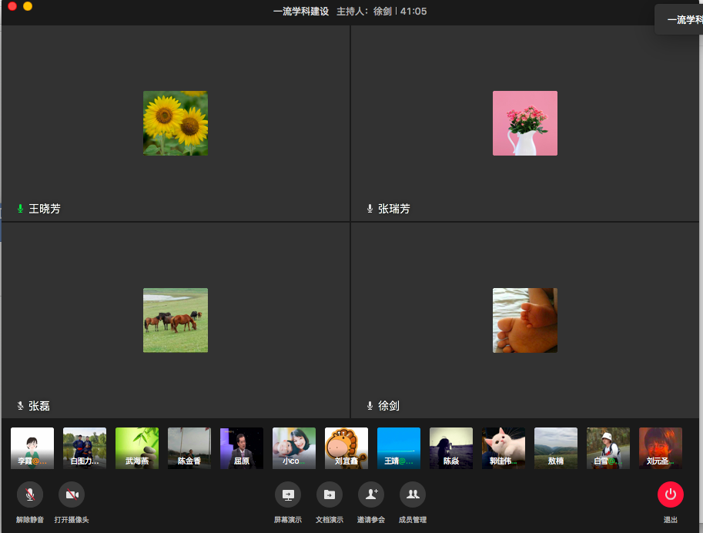This screenshot has width=703, height=533.
Task: Choose 武海燕 in the participant strip
Action: point(137,448)
